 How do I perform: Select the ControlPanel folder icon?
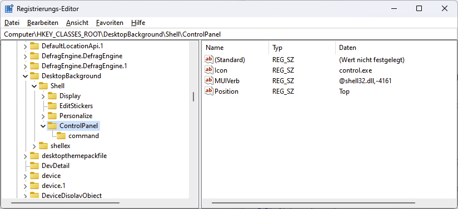click(x=52, y=126)
